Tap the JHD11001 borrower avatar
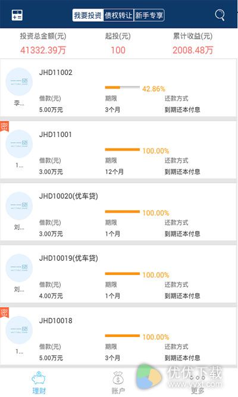Screen dimensions: 238x397 pyautogui.click(x=19, y=143)
